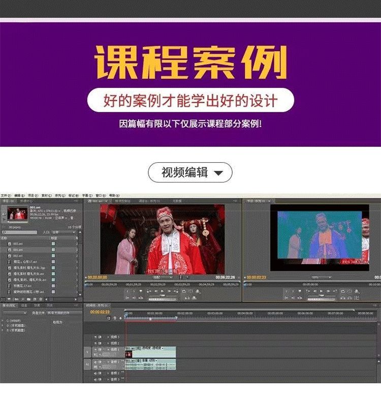Expand the C: drive in Media Browser
Viewport: 381px width, 394px height.
(3, 321)
